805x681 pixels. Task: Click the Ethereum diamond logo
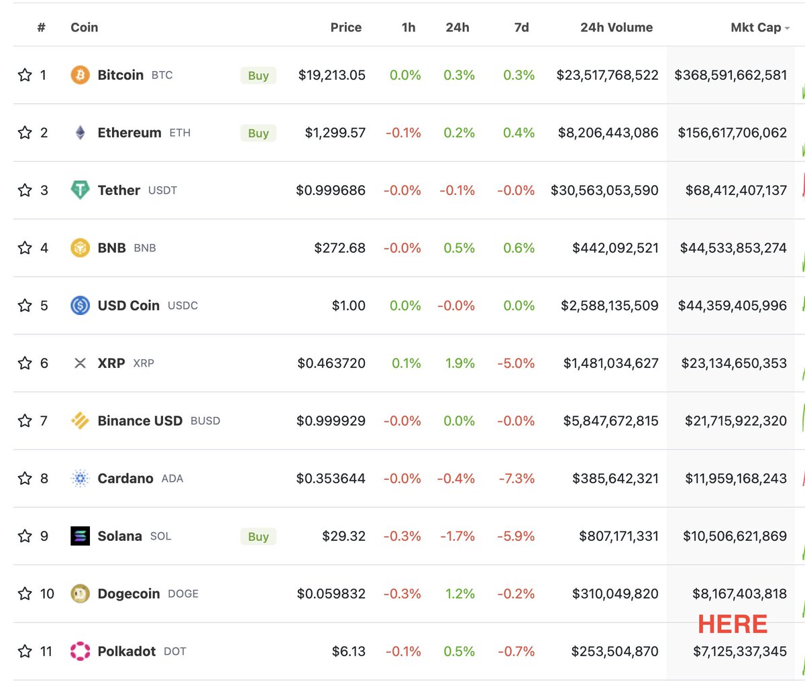80,133
